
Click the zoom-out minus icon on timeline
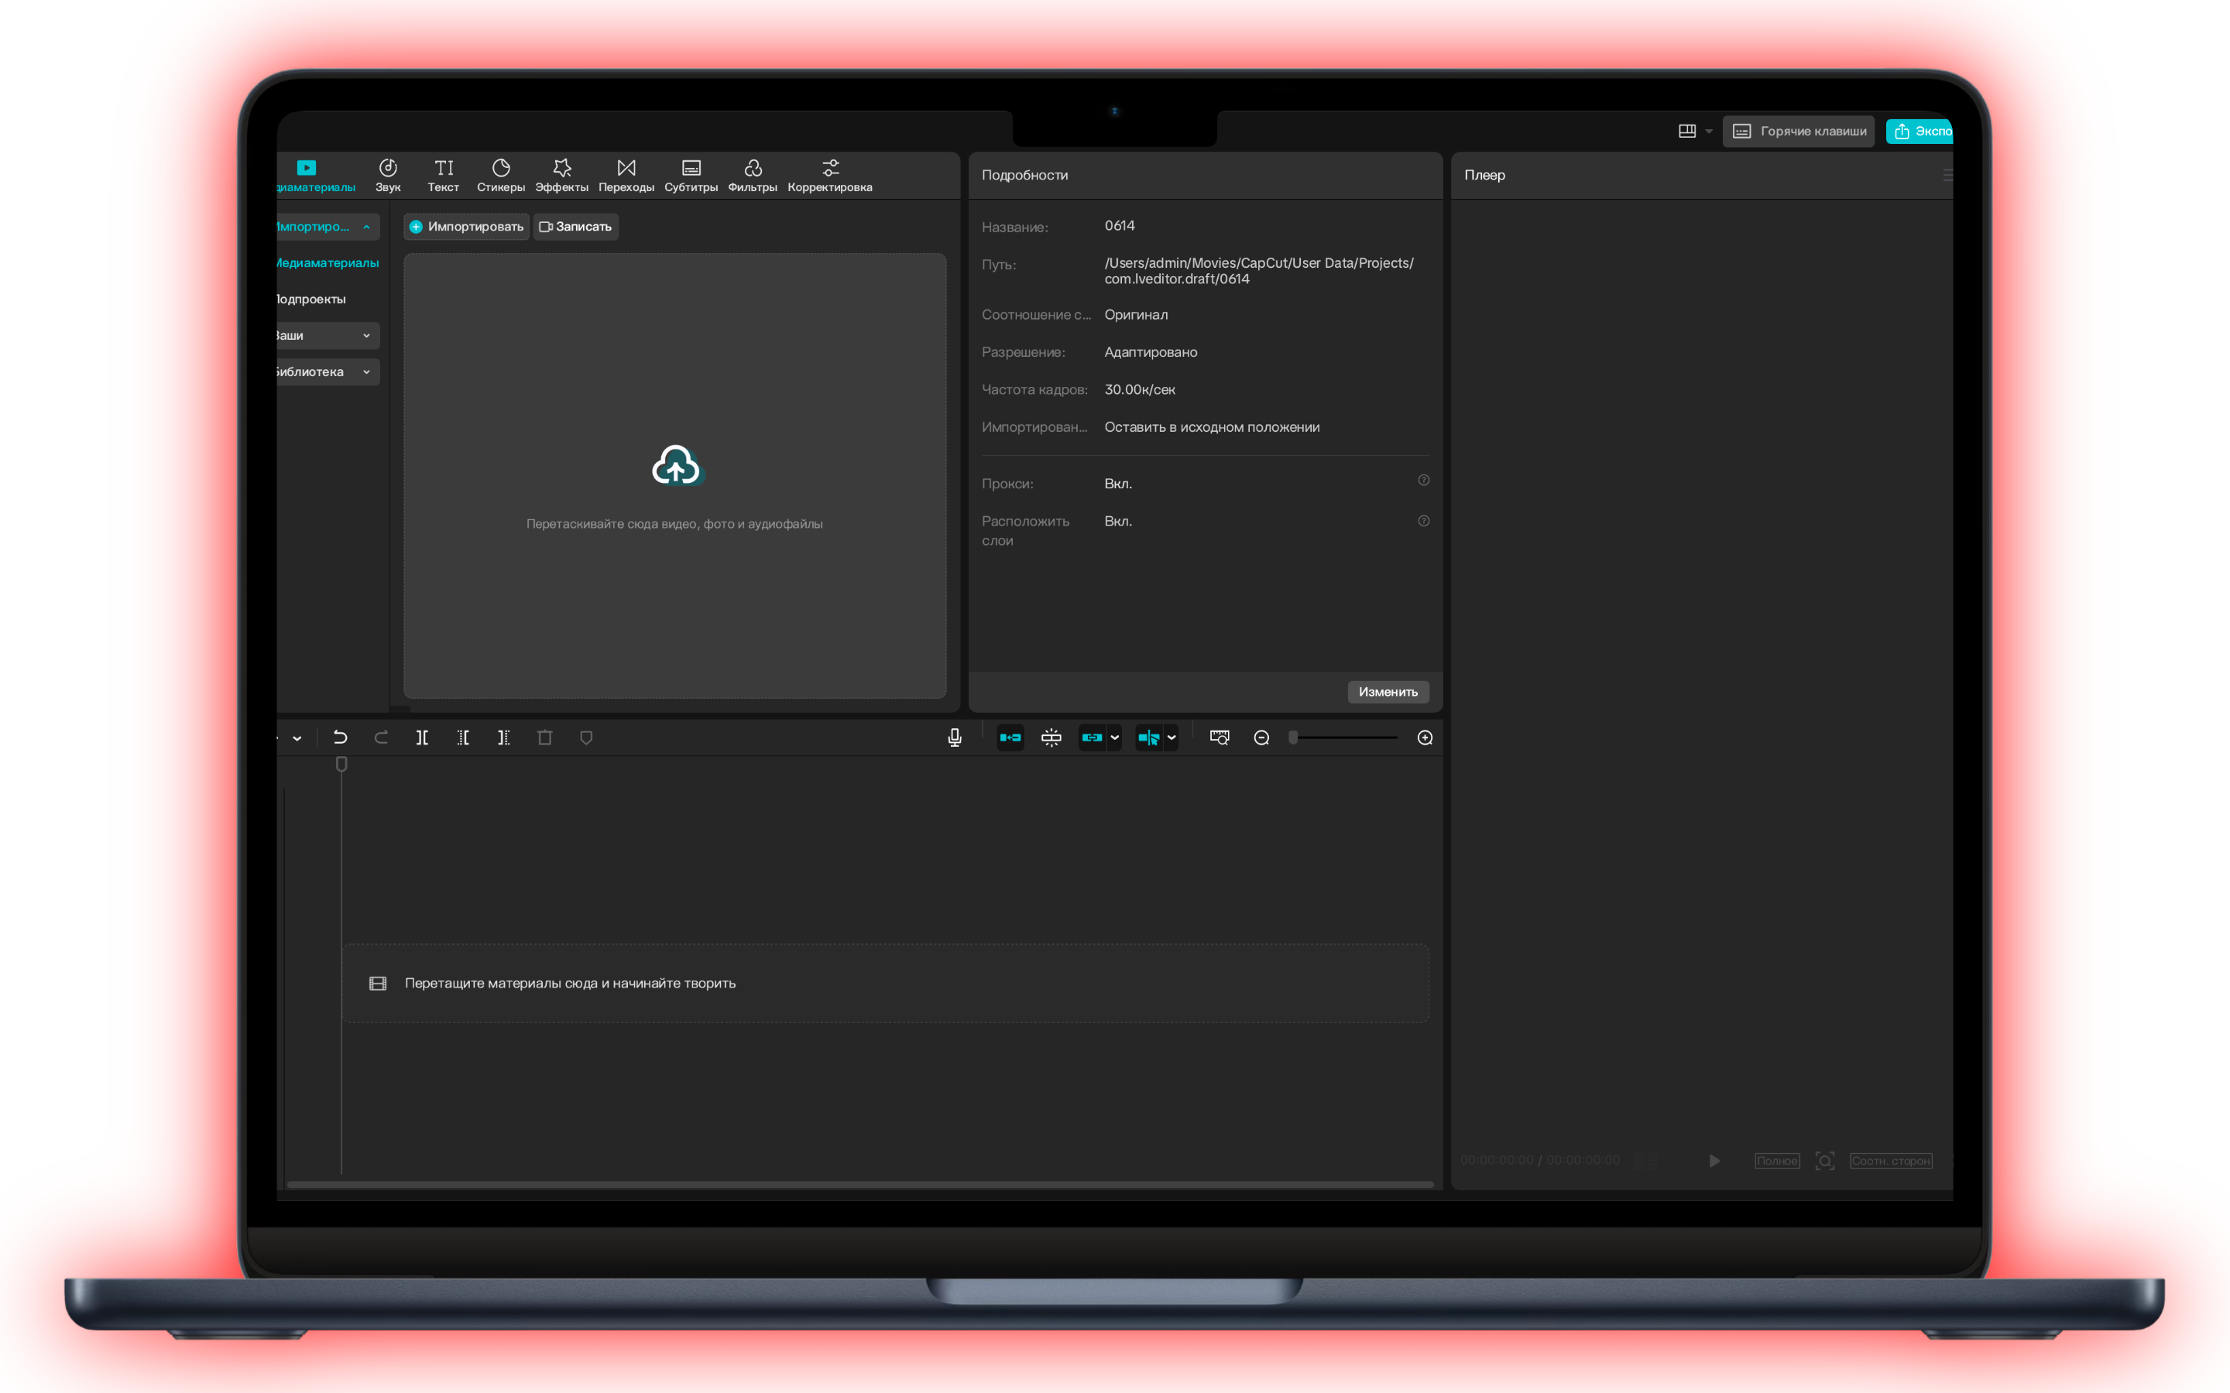click(x=1261, y=737)
